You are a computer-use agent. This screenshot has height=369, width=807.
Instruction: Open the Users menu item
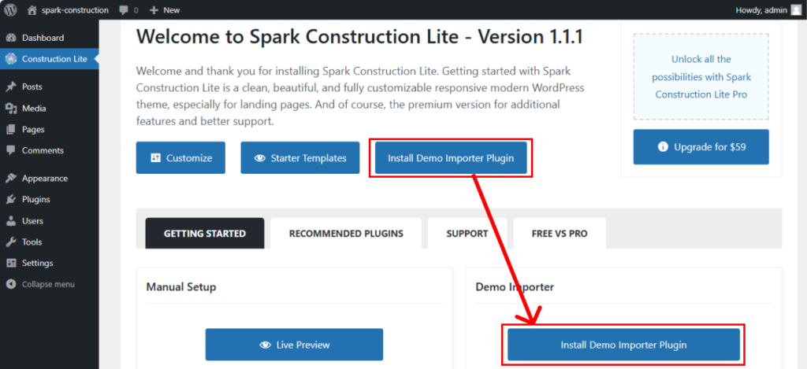[32, 221]
